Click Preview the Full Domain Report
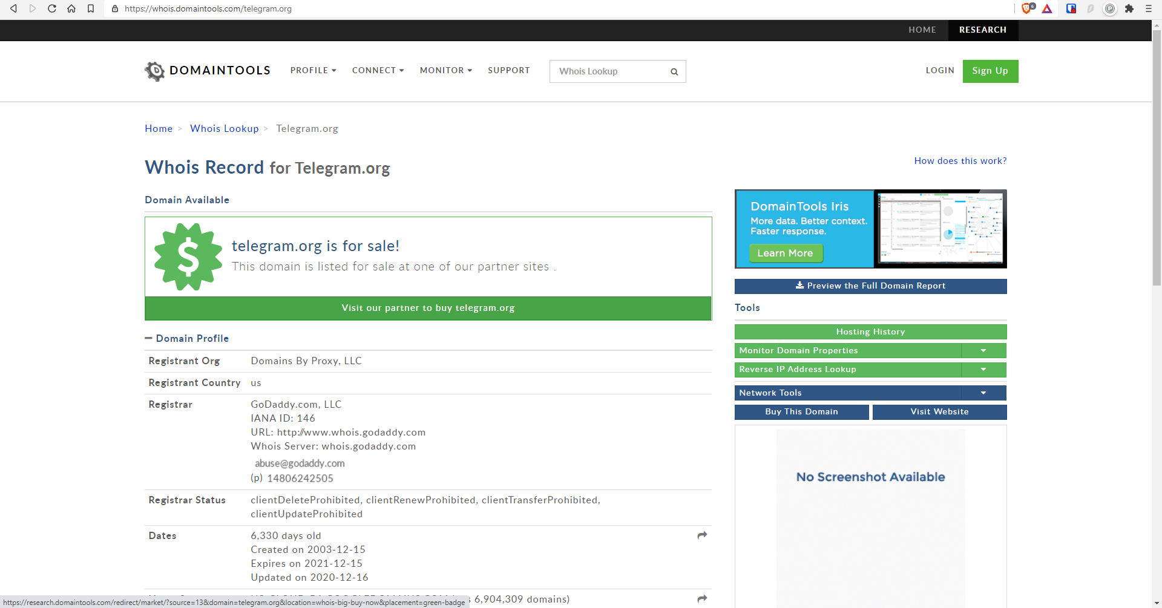The image size is (1162, 608). pos(870,286)
